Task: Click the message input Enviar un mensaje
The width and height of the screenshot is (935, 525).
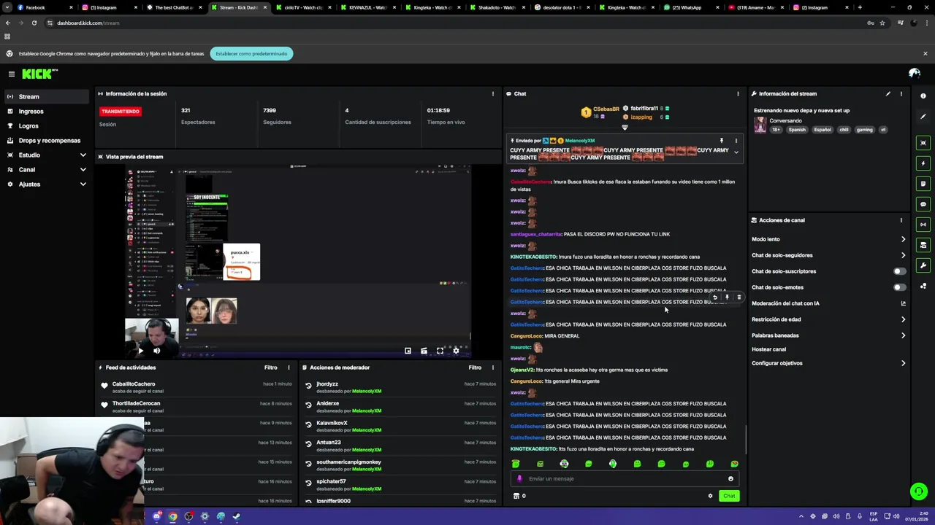Action: [625, 479]
